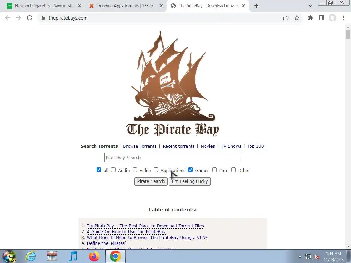Focus the Piratebay Search input field
The image size is (351, 263).
click(173, 158)
